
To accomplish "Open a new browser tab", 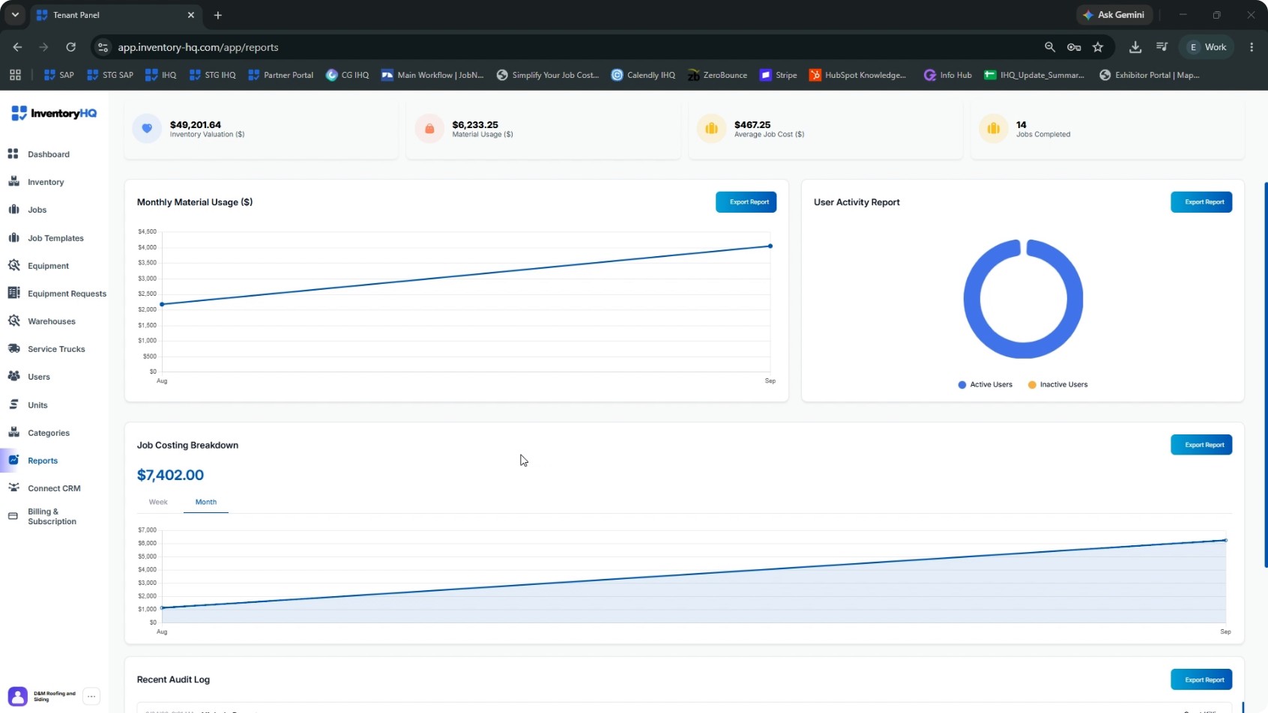I will click(x=218, y=15).
